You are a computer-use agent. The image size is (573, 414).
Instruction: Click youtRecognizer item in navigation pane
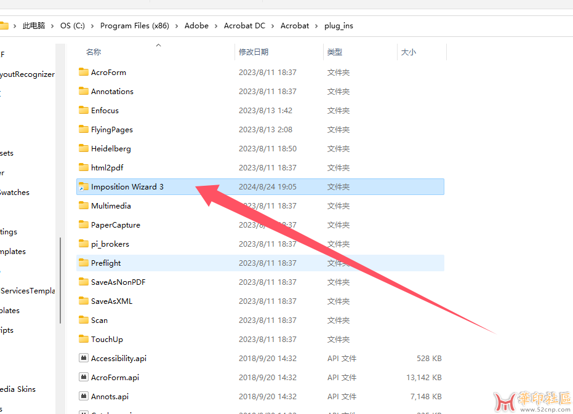tap(27, 74)
